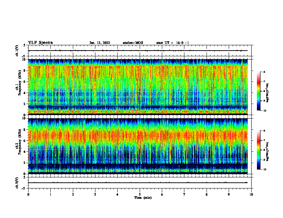
Task: Click the ch.2 spectrogram plot area
Action: coord(138,146)
